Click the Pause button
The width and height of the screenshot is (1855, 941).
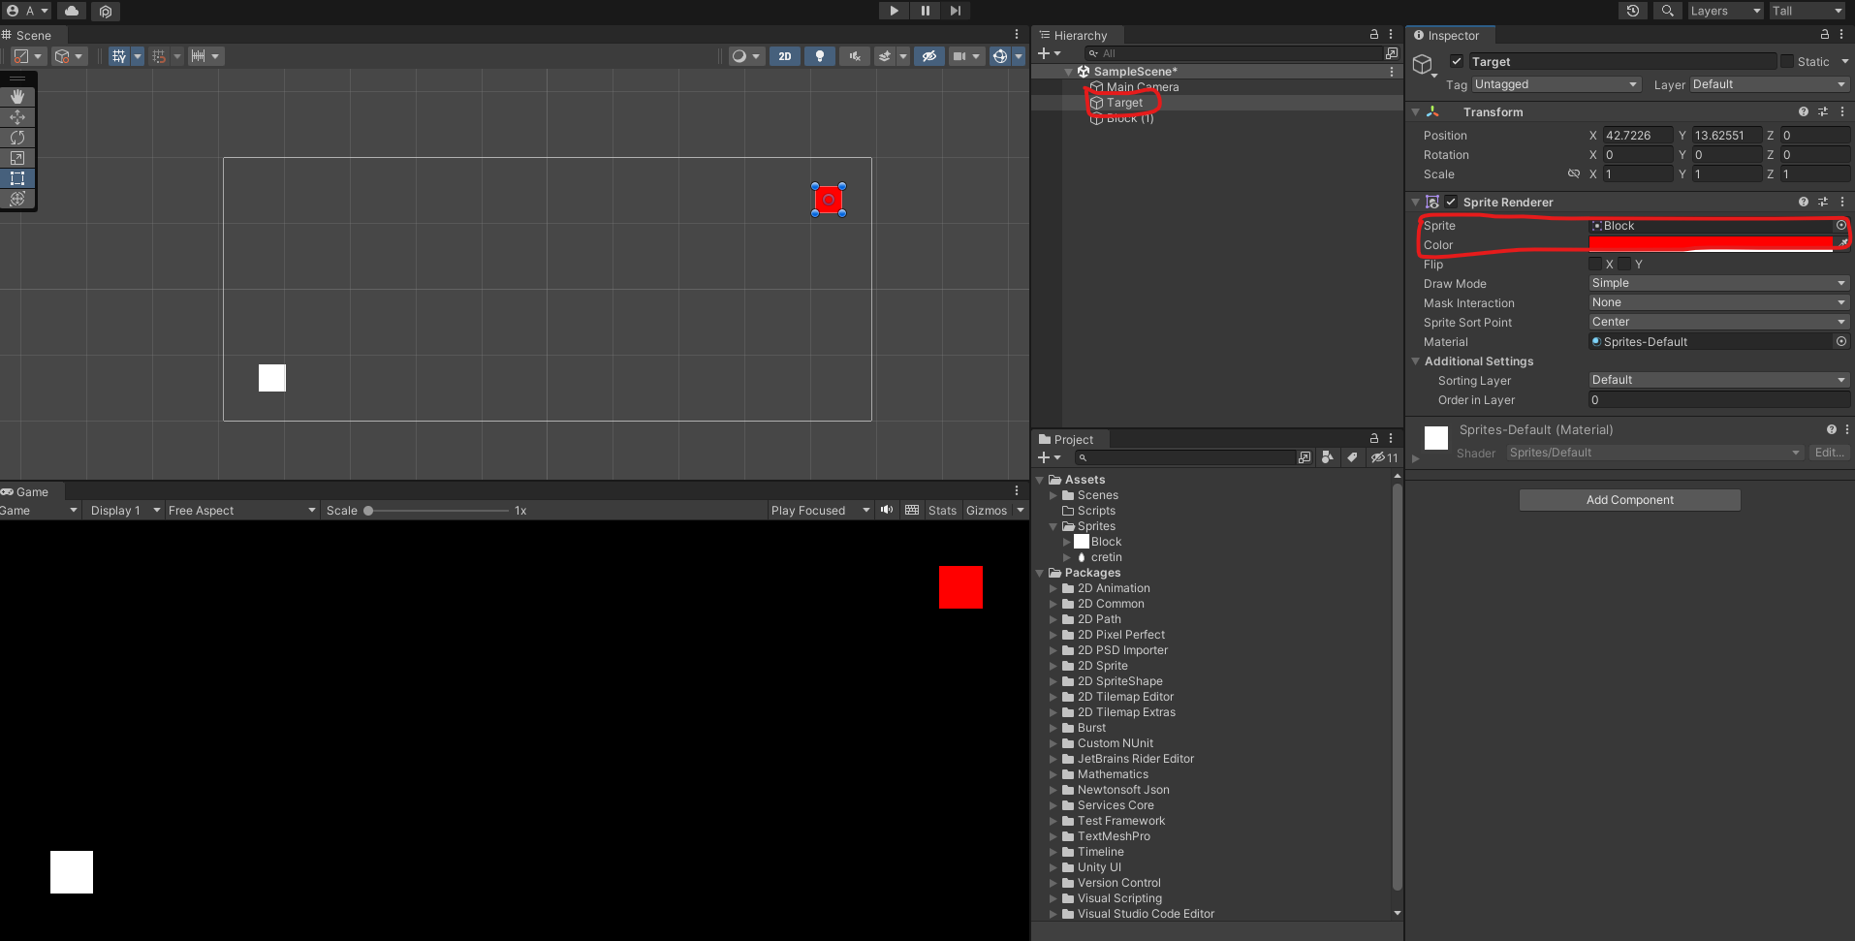pos(925,11)
